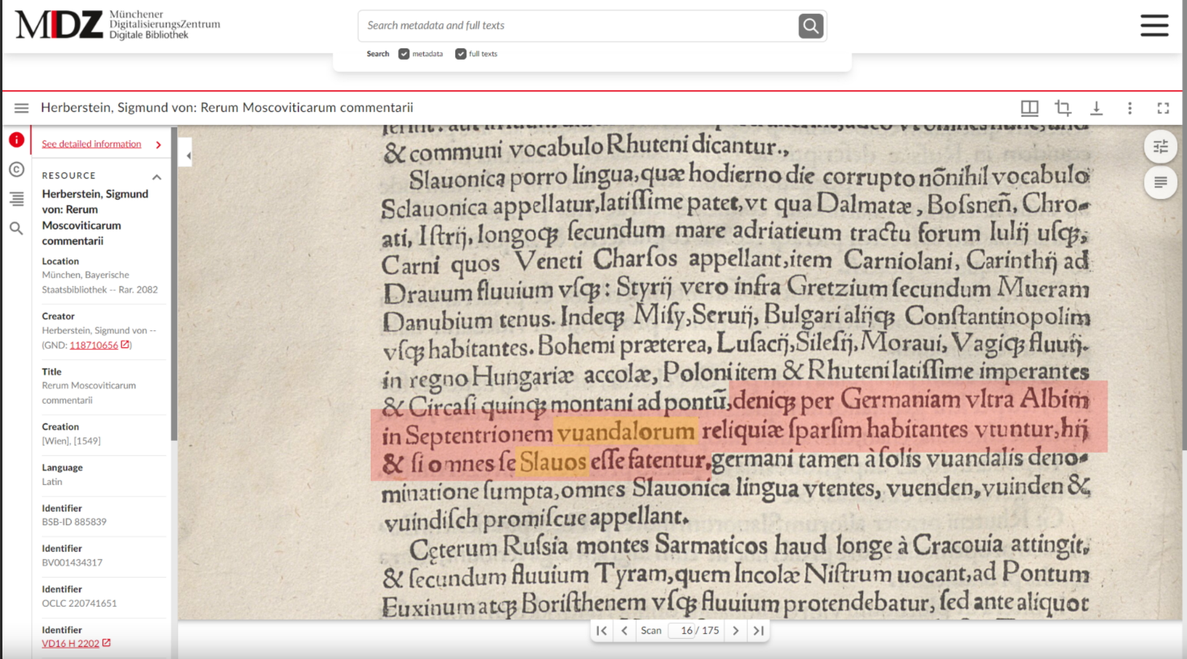Click the sidebar panel scrollbar
The height and width of the screenshot is (659, 1187).
coord(174,282)
